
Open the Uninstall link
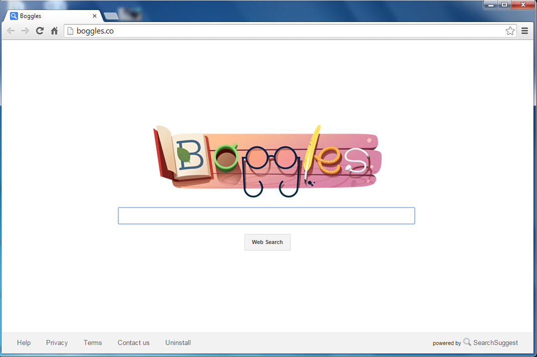[178, 342]
